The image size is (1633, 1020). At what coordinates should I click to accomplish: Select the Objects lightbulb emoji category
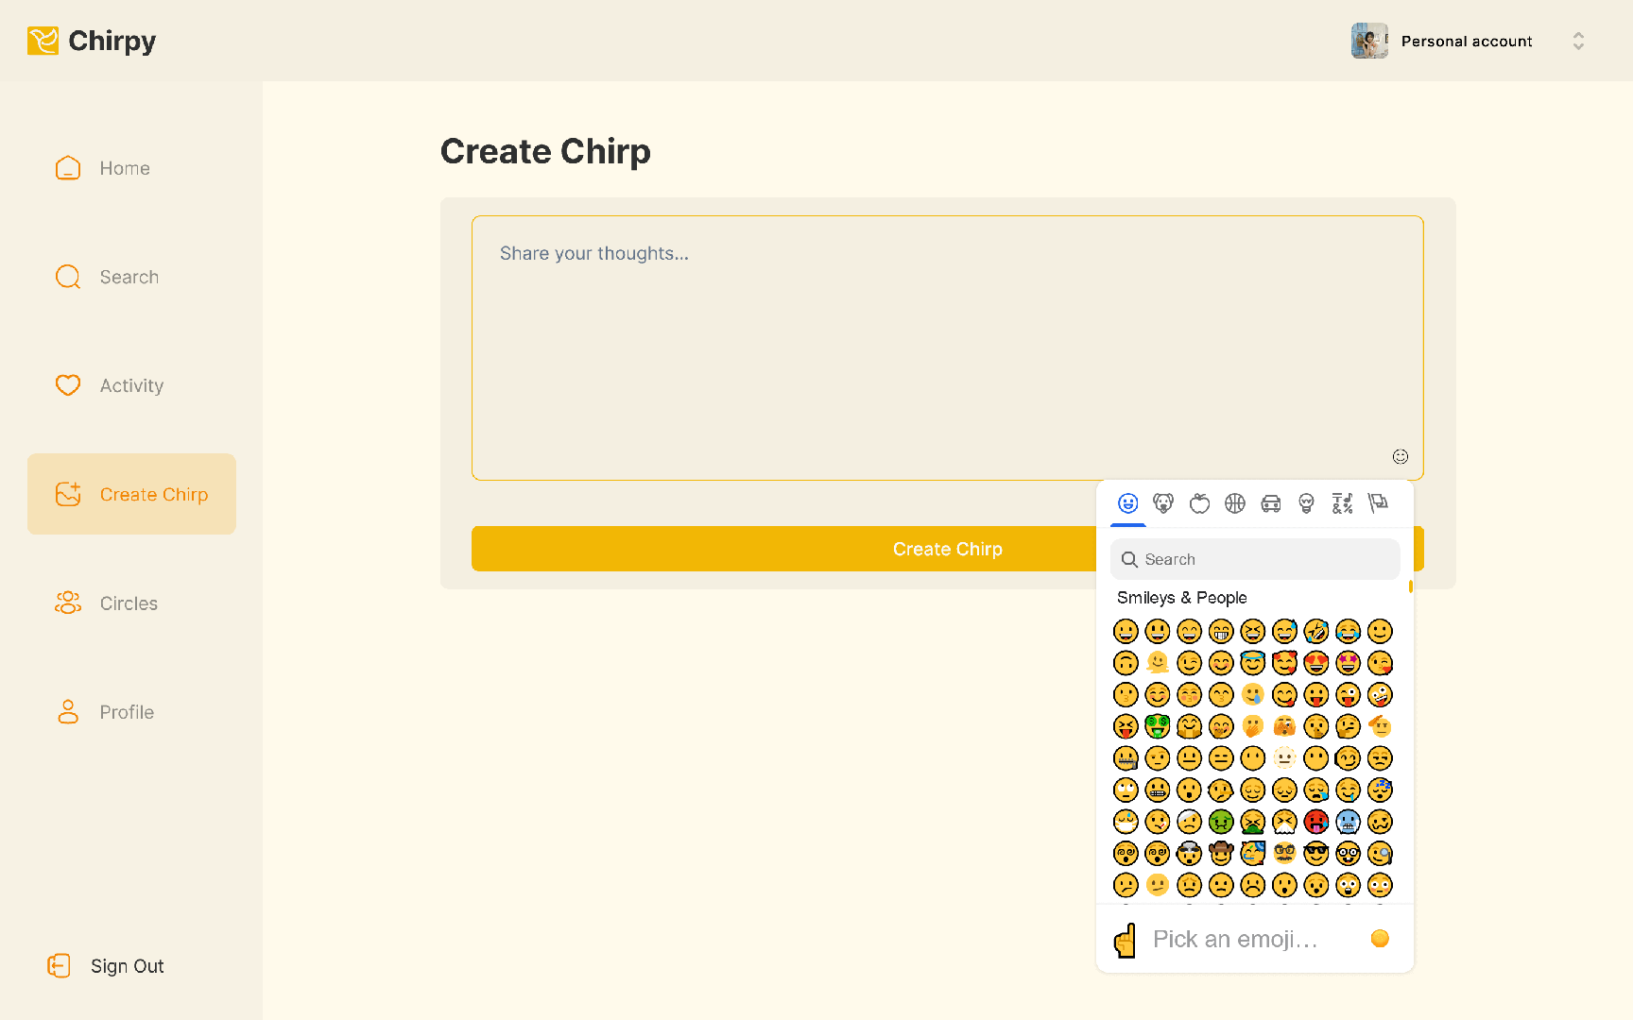[x=1307, y=503]
